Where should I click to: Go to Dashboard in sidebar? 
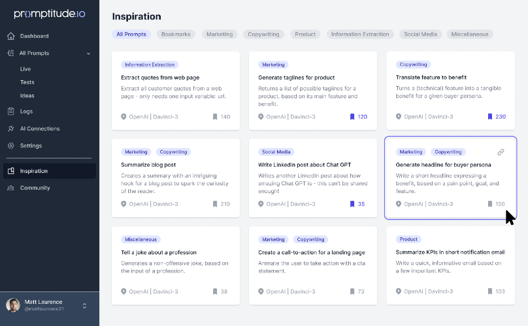pyautogui.click(x=35, y=36)
